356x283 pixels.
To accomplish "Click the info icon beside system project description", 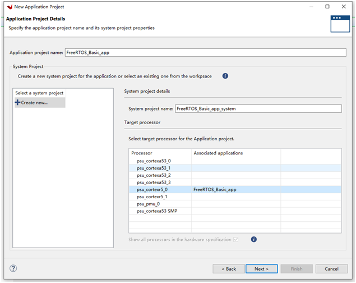I will [x=225, y=76].
